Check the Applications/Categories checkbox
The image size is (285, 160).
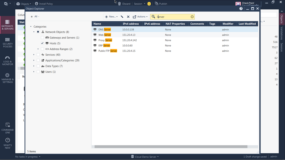tap(38, 60)
